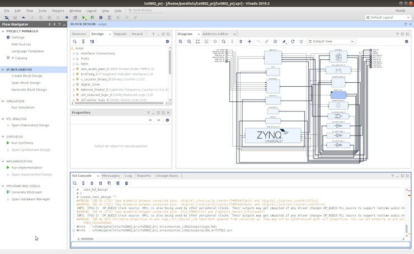Click the Zoom Fit icon in Diagram toolbar
This screenshot has width=414, height=254.
point(197,41)
